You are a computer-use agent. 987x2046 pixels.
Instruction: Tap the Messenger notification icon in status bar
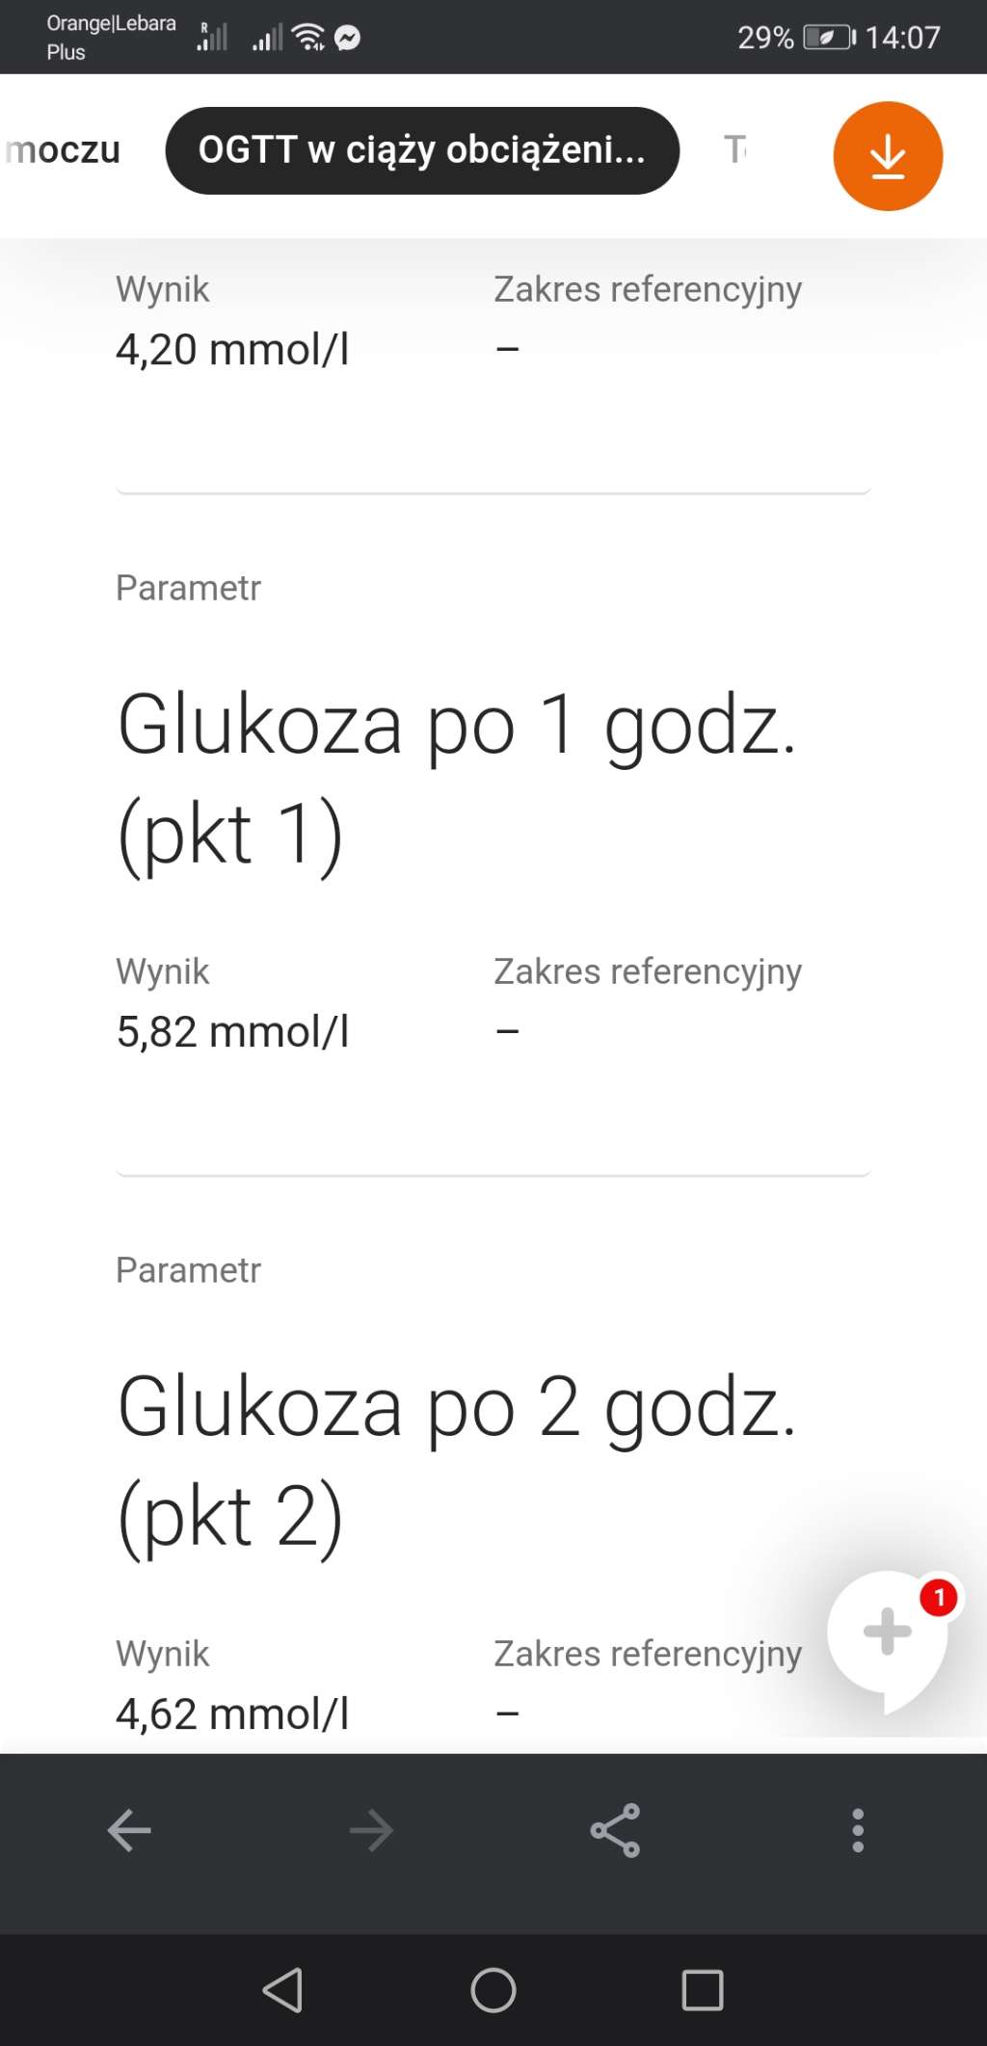pos(347,38)
